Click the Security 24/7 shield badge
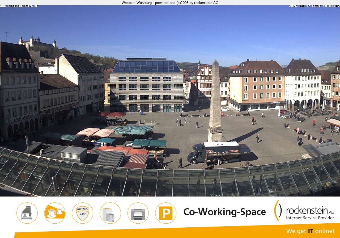The image size is (340, 238). pos(83,213)
